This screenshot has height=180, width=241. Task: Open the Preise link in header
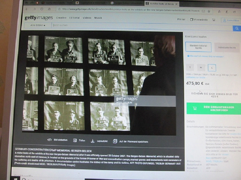pyautogui.click(x=181, y=19)
